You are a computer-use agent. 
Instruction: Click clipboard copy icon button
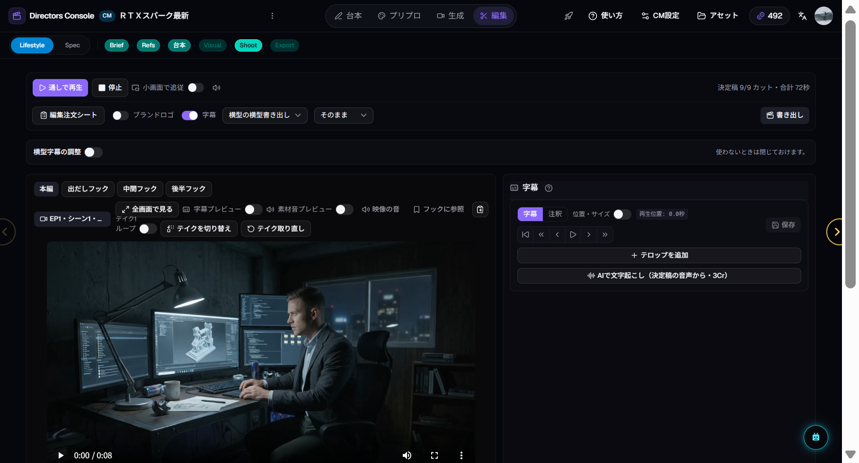pyautogui.click(x=480, y=210)
